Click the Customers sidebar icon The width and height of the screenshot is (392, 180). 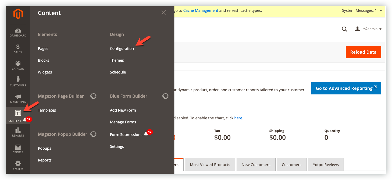pos(18,81)
